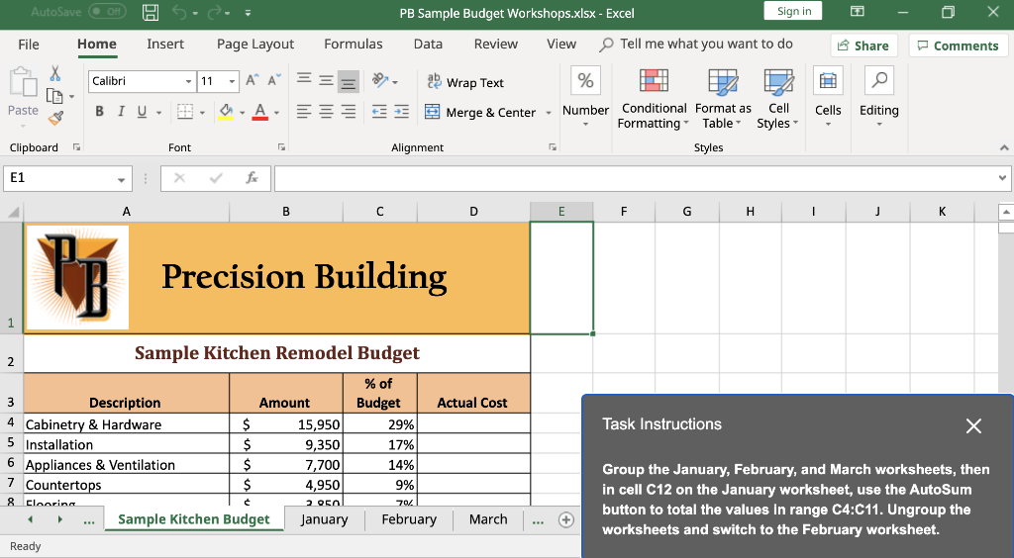Open the View tab

[560, 44]
